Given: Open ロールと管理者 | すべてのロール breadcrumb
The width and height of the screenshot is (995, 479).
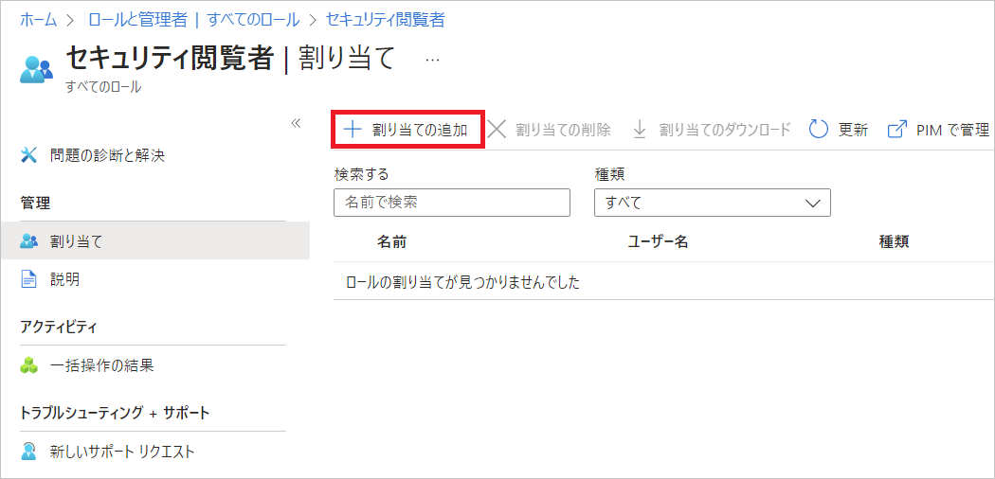Looking at the screenshot, I should [193, 20].
